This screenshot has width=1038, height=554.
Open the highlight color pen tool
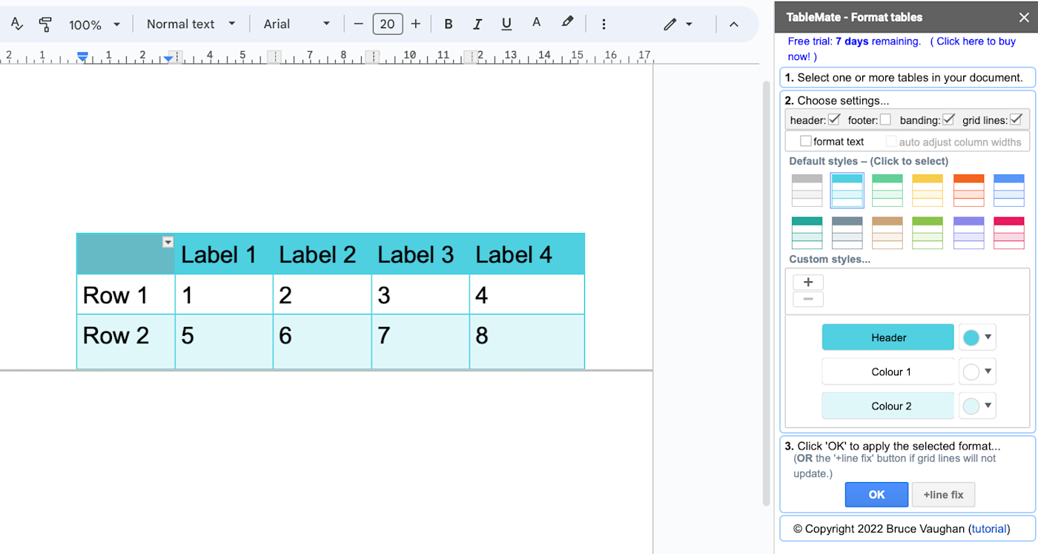[x=567, y=24]
